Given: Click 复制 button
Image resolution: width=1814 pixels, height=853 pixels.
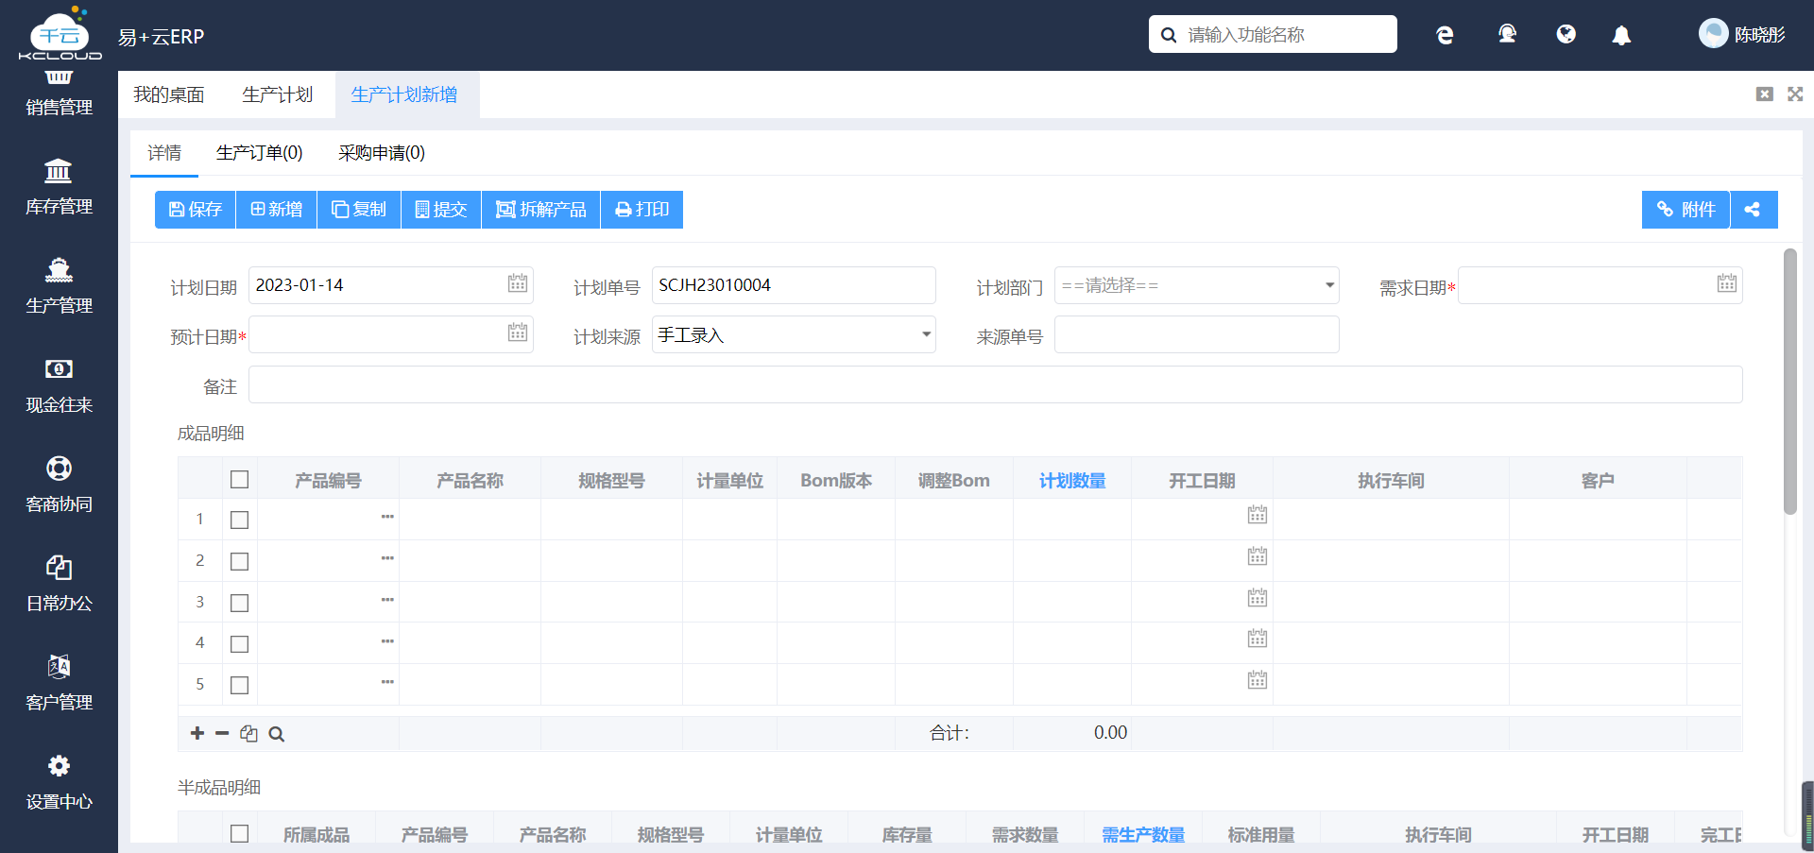Looking at the screenshot, I should pos(359,210).
